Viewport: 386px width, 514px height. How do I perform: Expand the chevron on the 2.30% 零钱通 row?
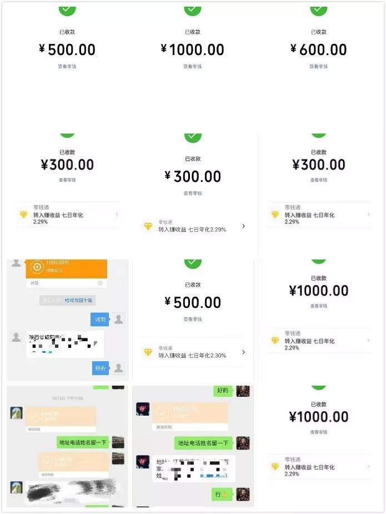[x=243, y=352]
